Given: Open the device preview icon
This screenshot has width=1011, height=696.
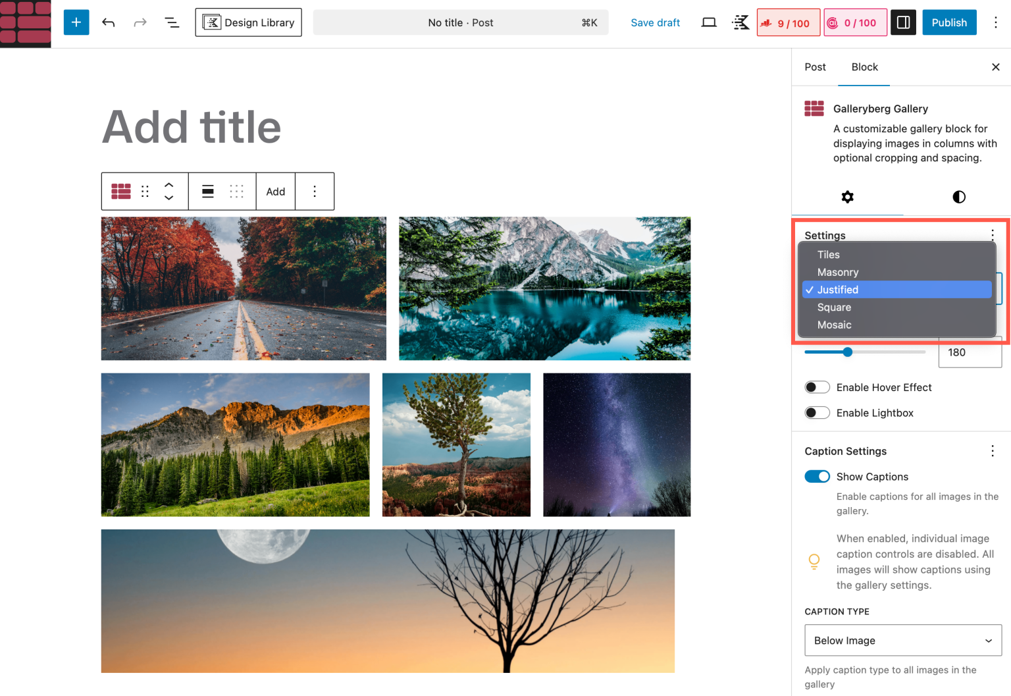Looking at the screenshot, I should click(708, 22).
